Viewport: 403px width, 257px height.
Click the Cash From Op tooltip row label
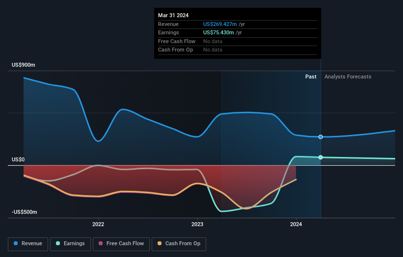[175, 50]
